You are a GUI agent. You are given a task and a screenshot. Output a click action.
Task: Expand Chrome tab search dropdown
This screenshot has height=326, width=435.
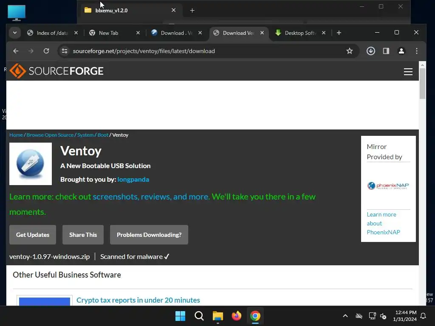[x=15, y=33]
